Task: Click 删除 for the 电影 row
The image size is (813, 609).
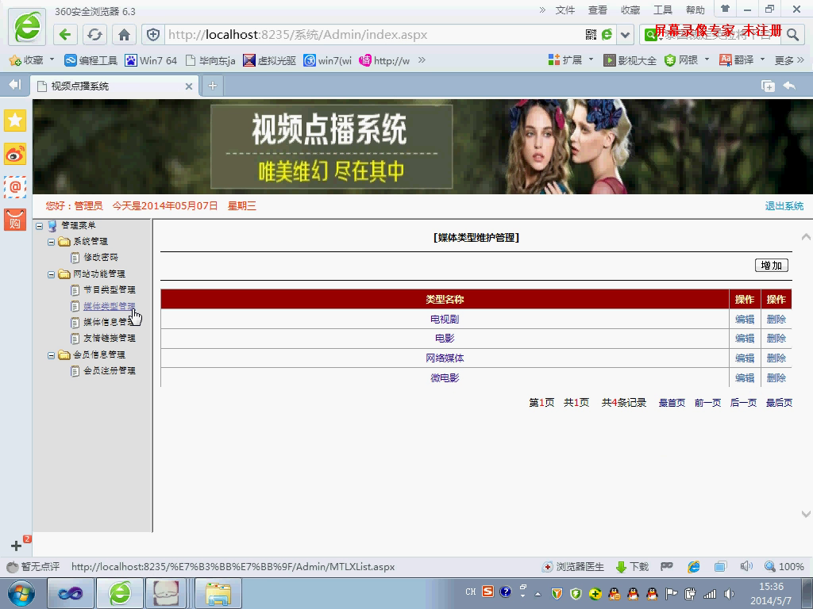Action: 776,339
